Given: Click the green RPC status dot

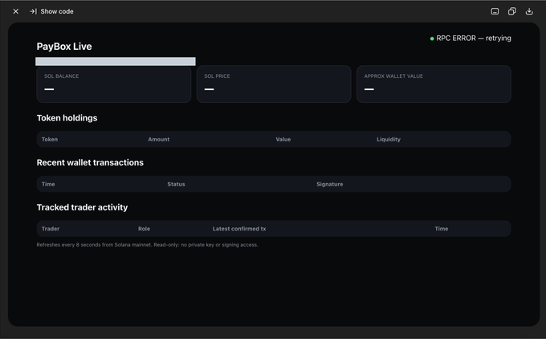Looking at the screenshot, I should 432,39.
